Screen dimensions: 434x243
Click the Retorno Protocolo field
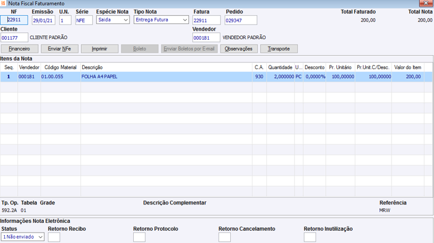coord(139,237)
